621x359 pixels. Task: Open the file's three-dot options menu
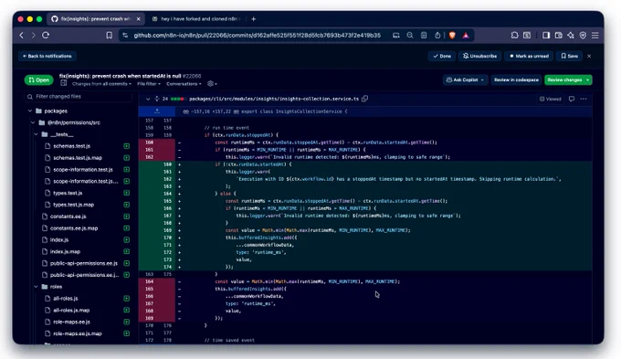pyautogui.click(x=584, y=99)
